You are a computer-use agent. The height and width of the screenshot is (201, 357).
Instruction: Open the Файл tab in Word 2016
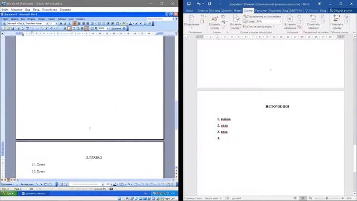pyautogui.click(x=190, y=11)
